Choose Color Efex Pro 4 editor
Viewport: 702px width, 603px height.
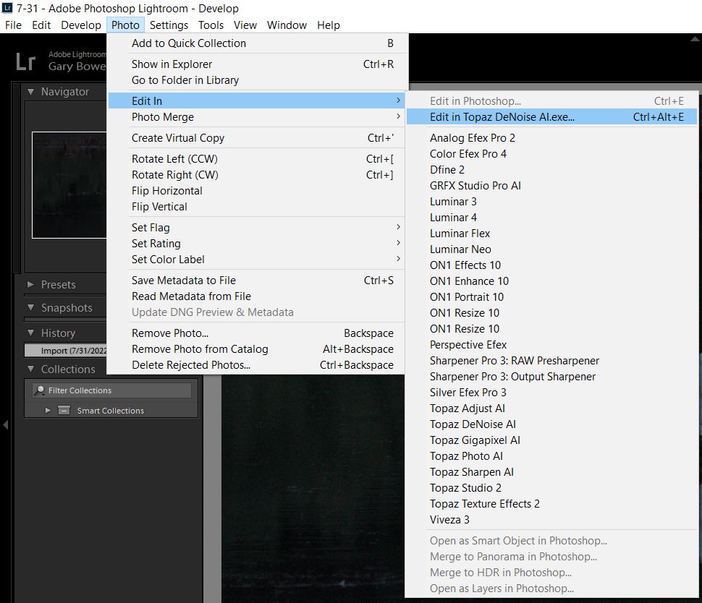tap(468, 153)
